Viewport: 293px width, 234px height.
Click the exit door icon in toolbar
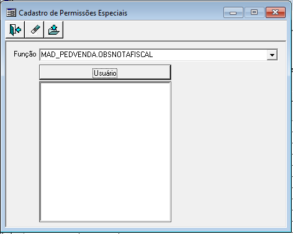pyautogui.click(x=15, y=30)
